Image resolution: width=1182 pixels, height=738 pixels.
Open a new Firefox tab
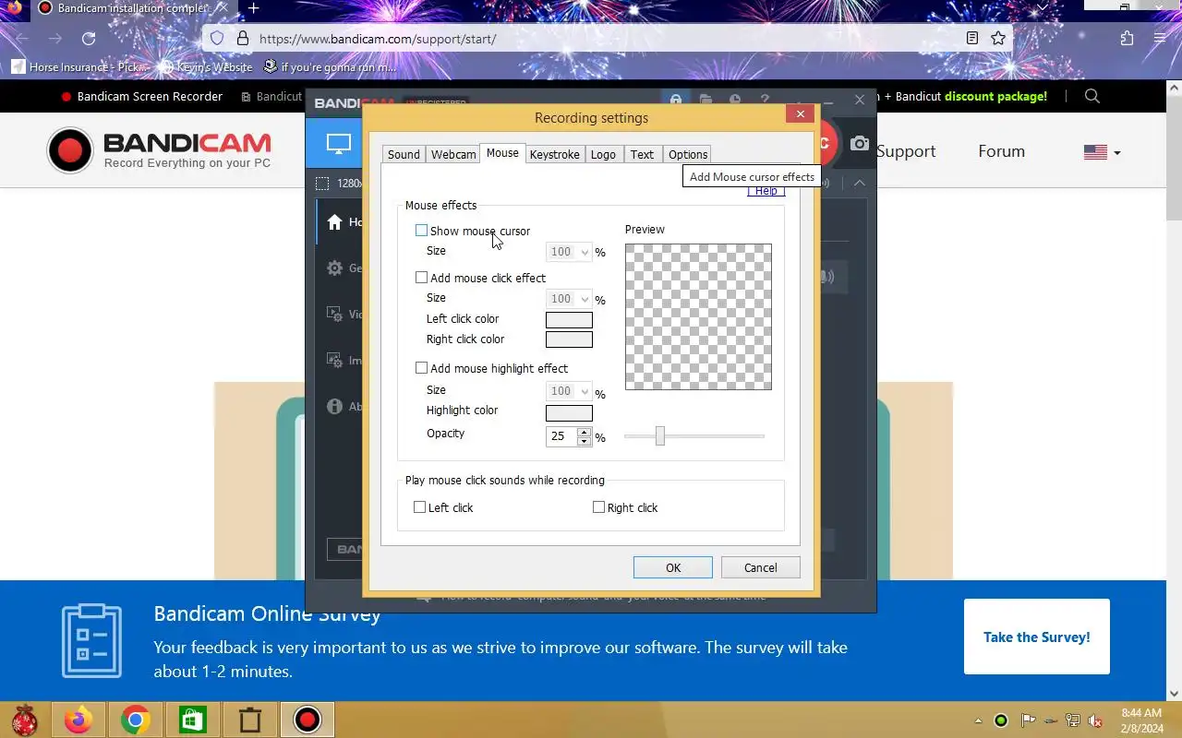[x=253, y=8]
